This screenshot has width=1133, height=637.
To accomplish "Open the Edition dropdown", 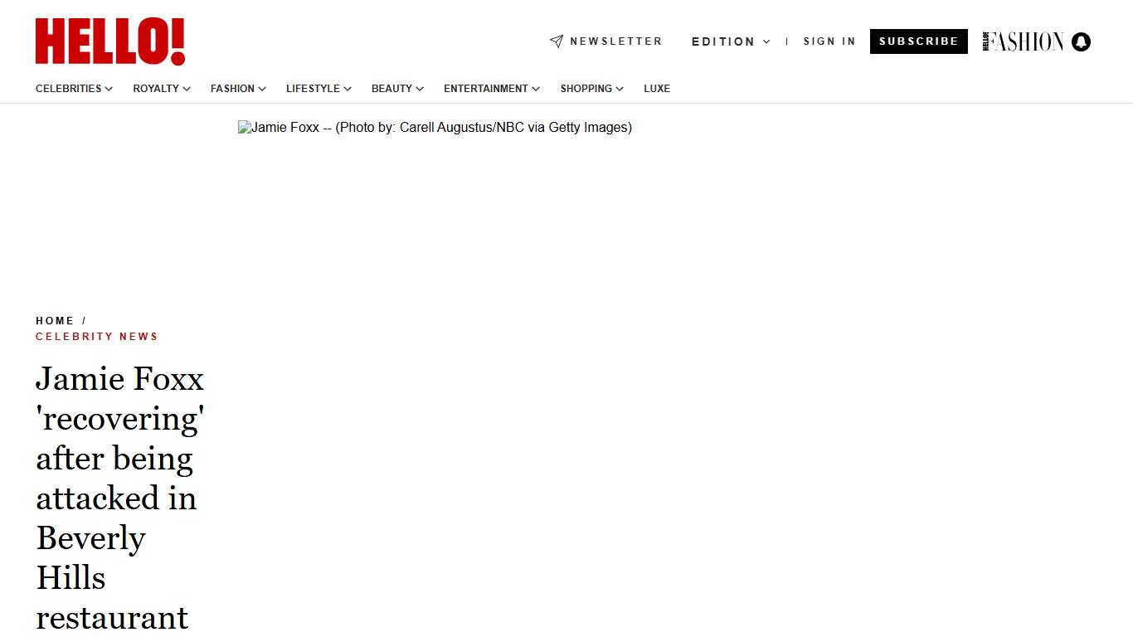I will [731, 41].
